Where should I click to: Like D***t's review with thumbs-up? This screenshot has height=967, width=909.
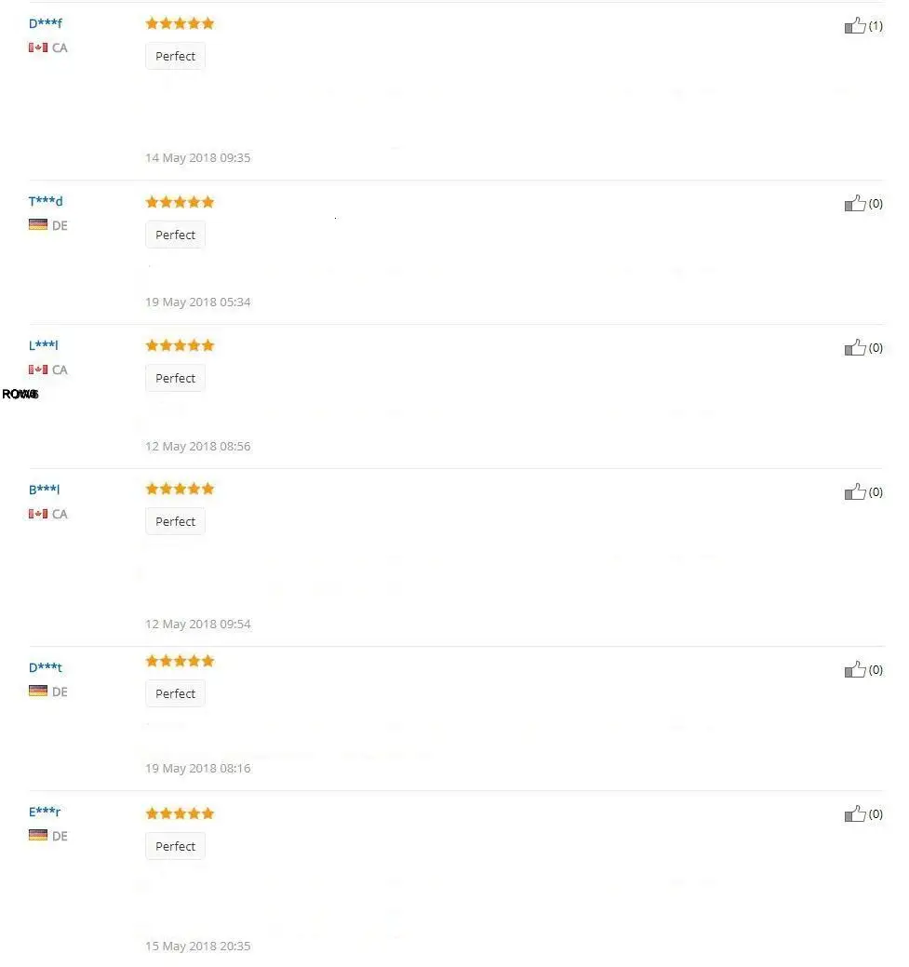click(855, 670)
